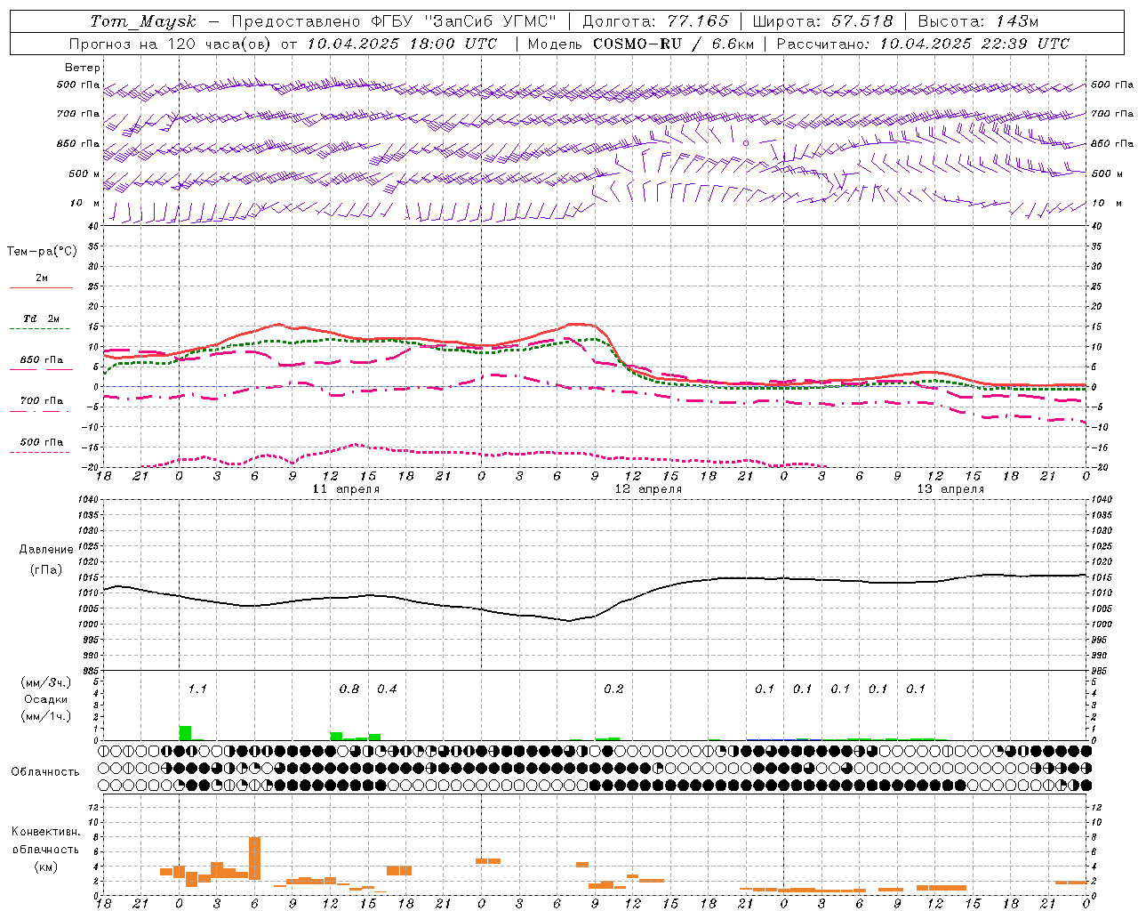The width and height of the screenshot is (1138, 911).
Task: Click the green dashed line sample under 'Td 2м'
Action: coord(39,328)
